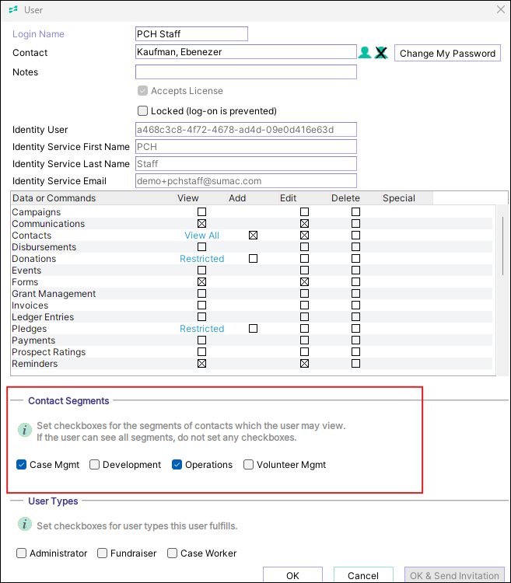This screenshot has height=583, width=511.
Task: Uncheck Edit permission for Forms
Action: (x=305, y=282)
